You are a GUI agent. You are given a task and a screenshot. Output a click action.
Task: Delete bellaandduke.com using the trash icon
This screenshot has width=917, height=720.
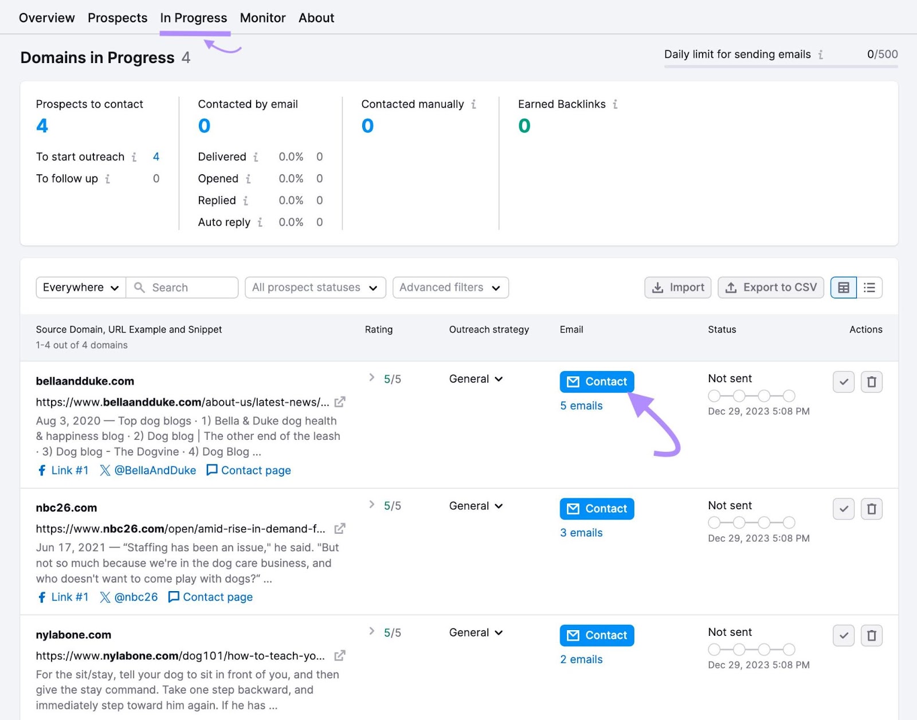pyautogui.click(x=872, y=381)
